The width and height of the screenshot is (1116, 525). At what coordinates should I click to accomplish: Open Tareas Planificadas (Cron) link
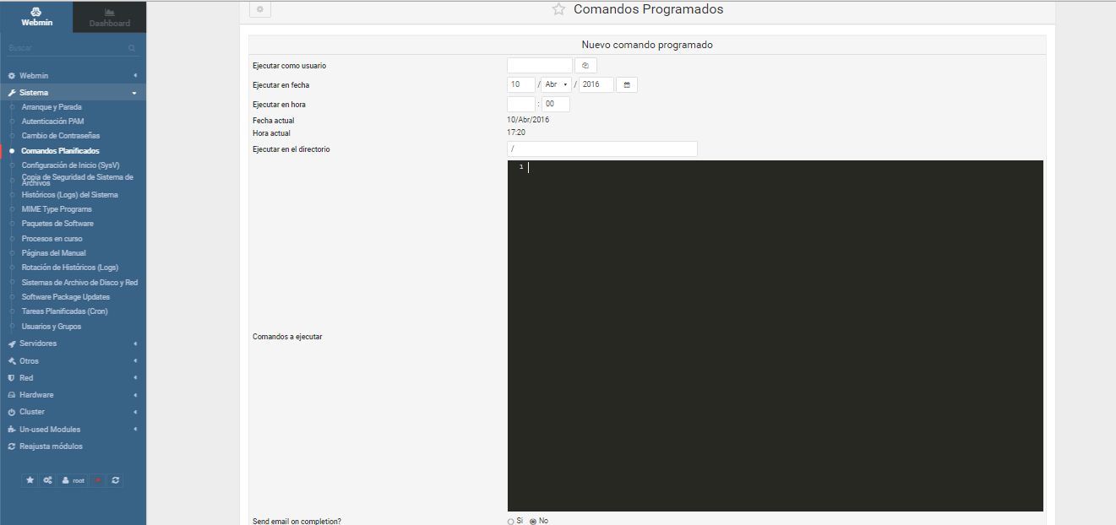(x=64, y=311)
